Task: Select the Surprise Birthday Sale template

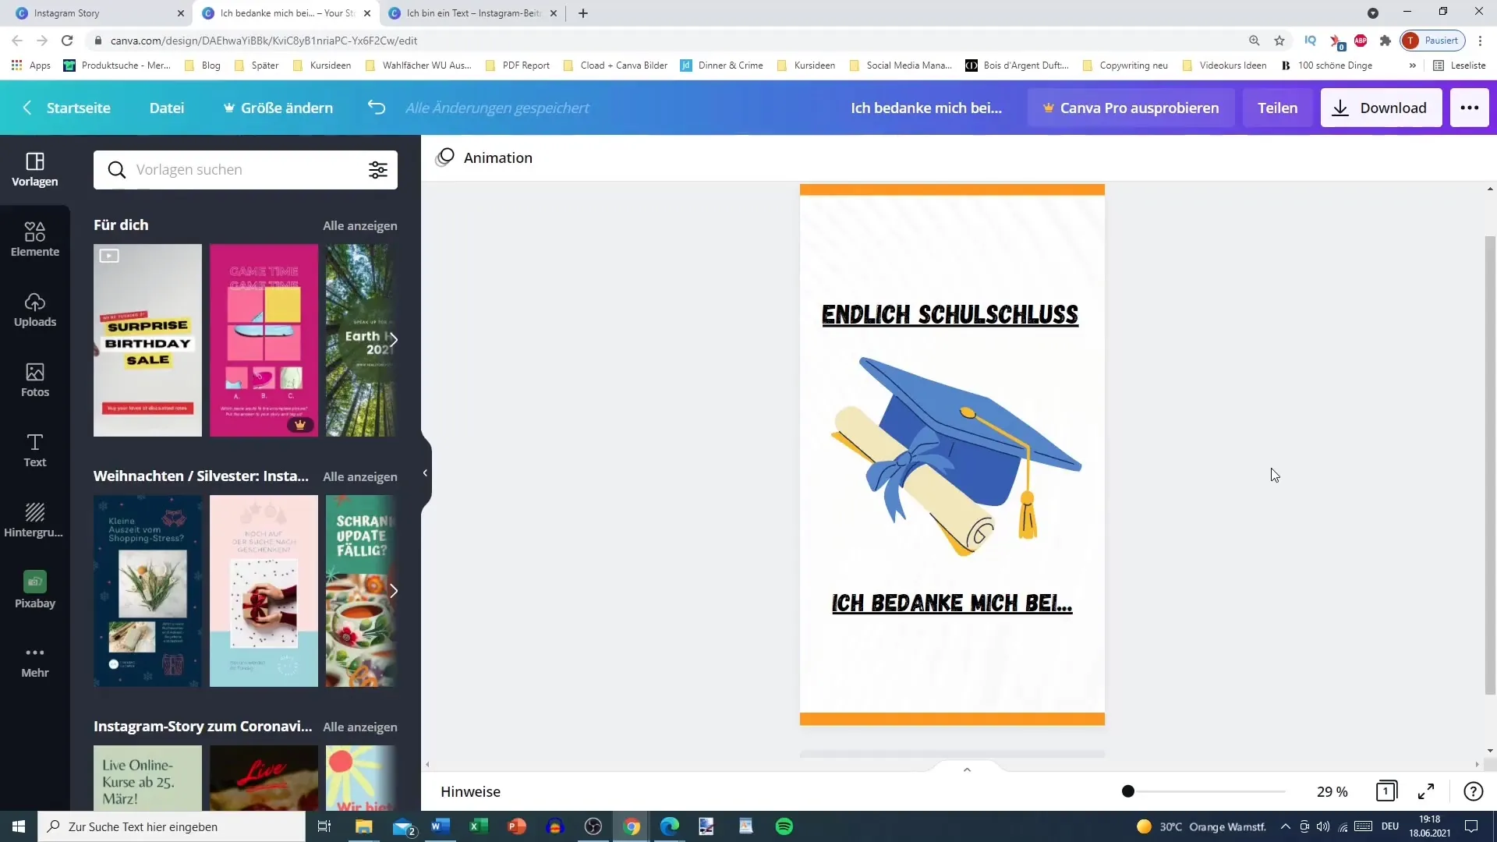Action: 147,340
